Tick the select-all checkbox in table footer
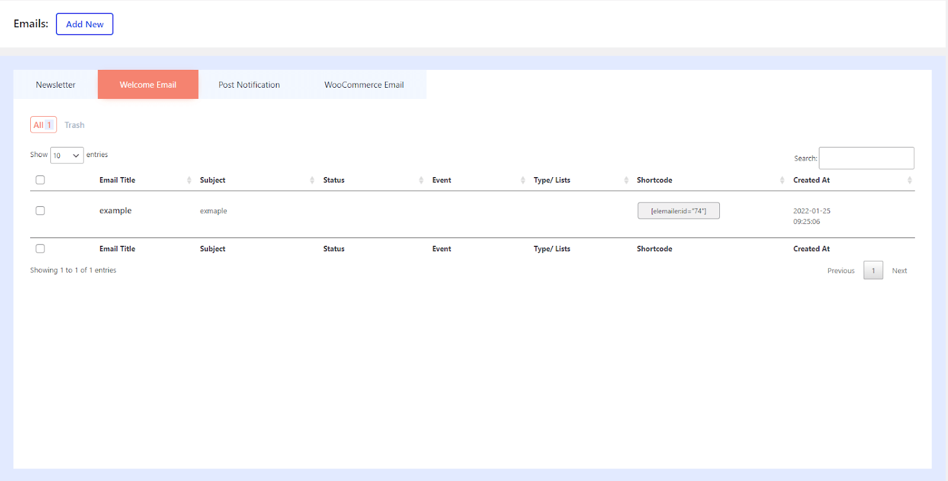The image size is (948, 481). [x=40, y=249]
